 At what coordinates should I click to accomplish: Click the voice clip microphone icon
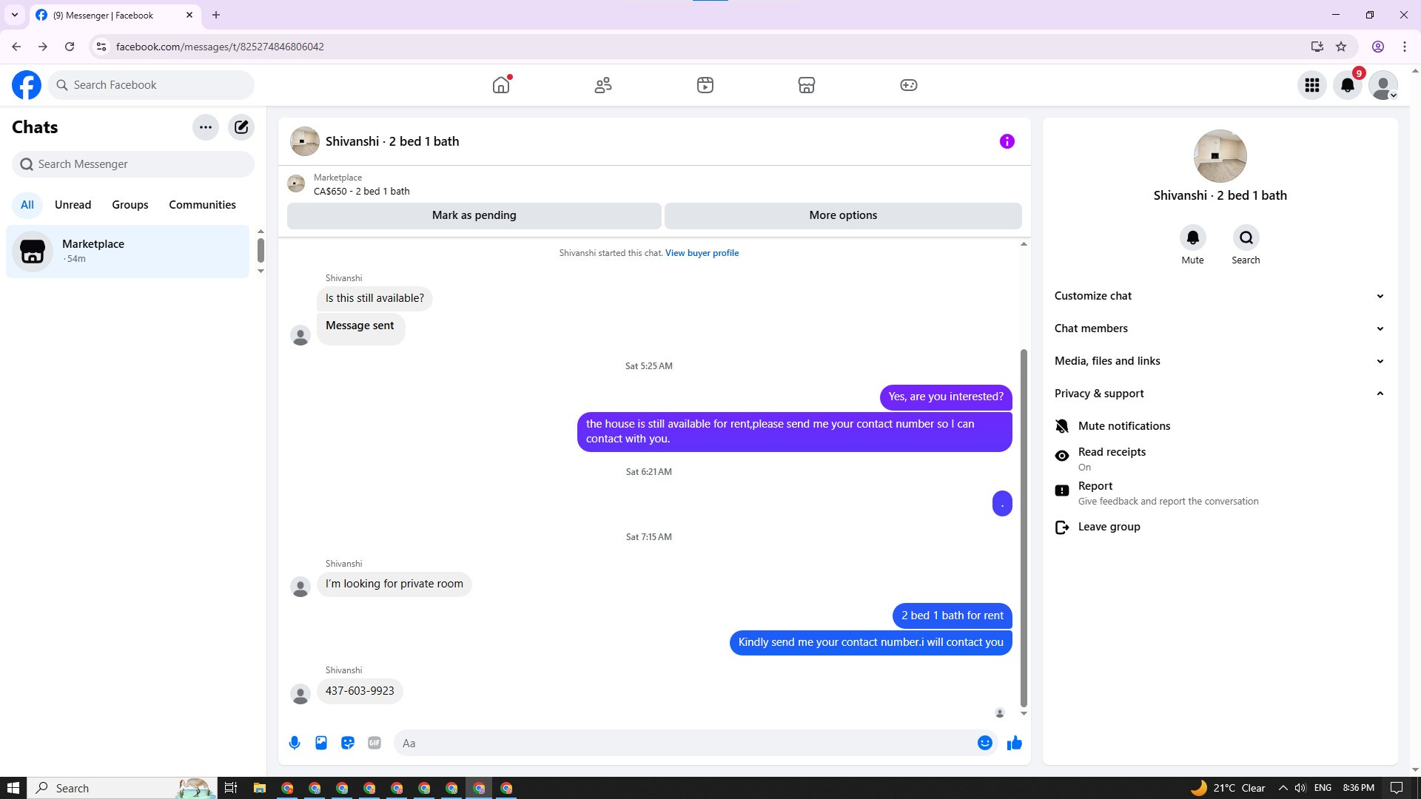point(295,743)
